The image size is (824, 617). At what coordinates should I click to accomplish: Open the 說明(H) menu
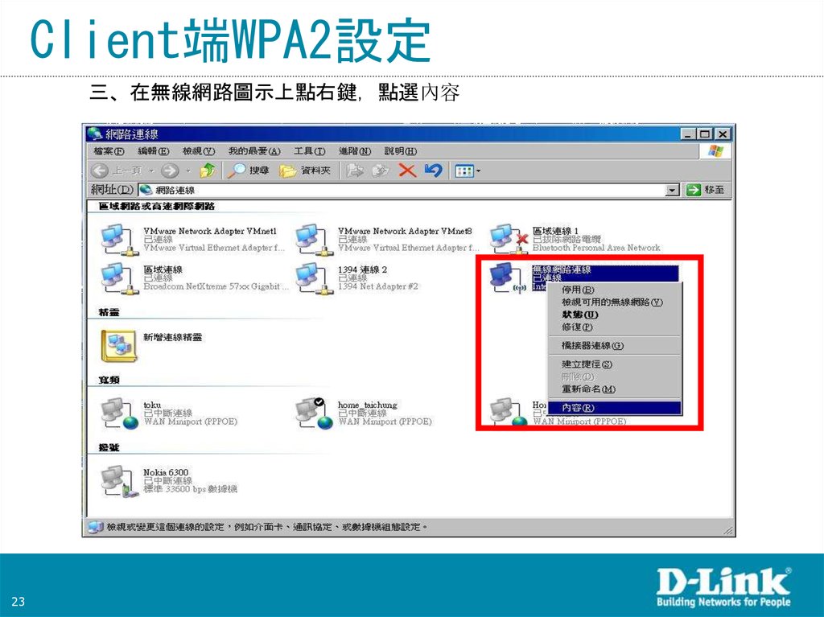401,151
